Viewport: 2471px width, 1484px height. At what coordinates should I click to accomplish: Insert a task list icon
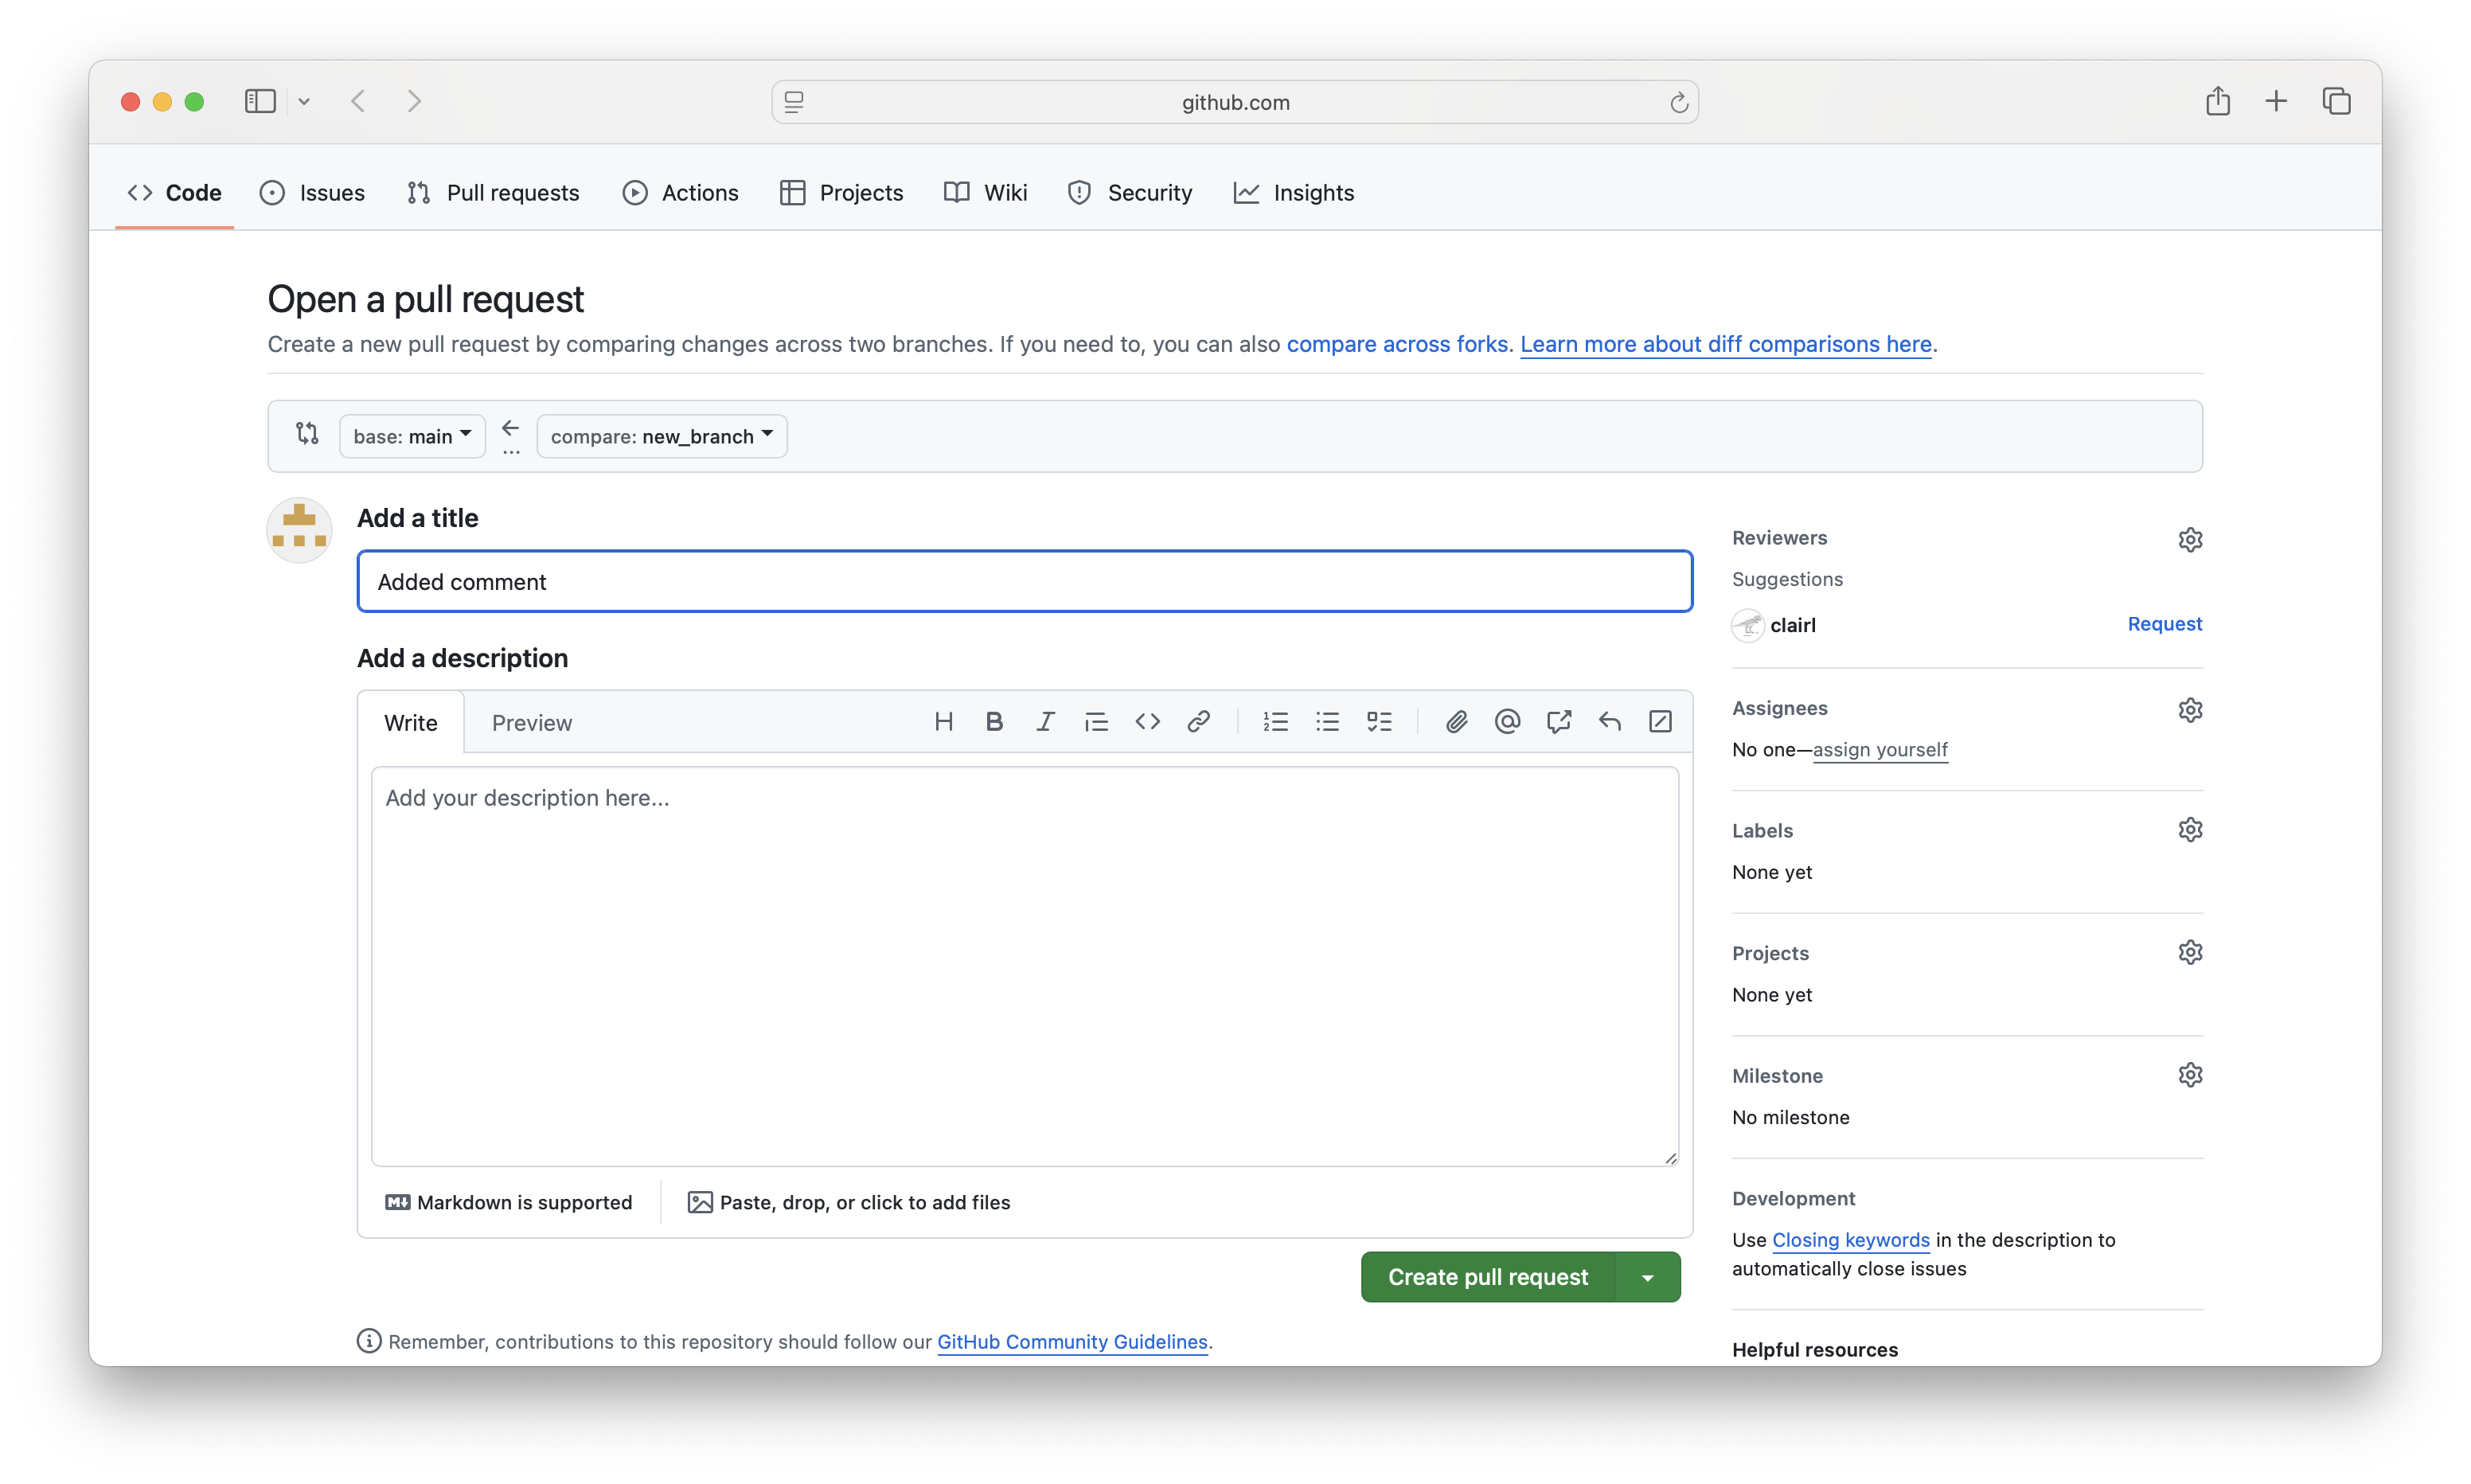point(1379,721)
